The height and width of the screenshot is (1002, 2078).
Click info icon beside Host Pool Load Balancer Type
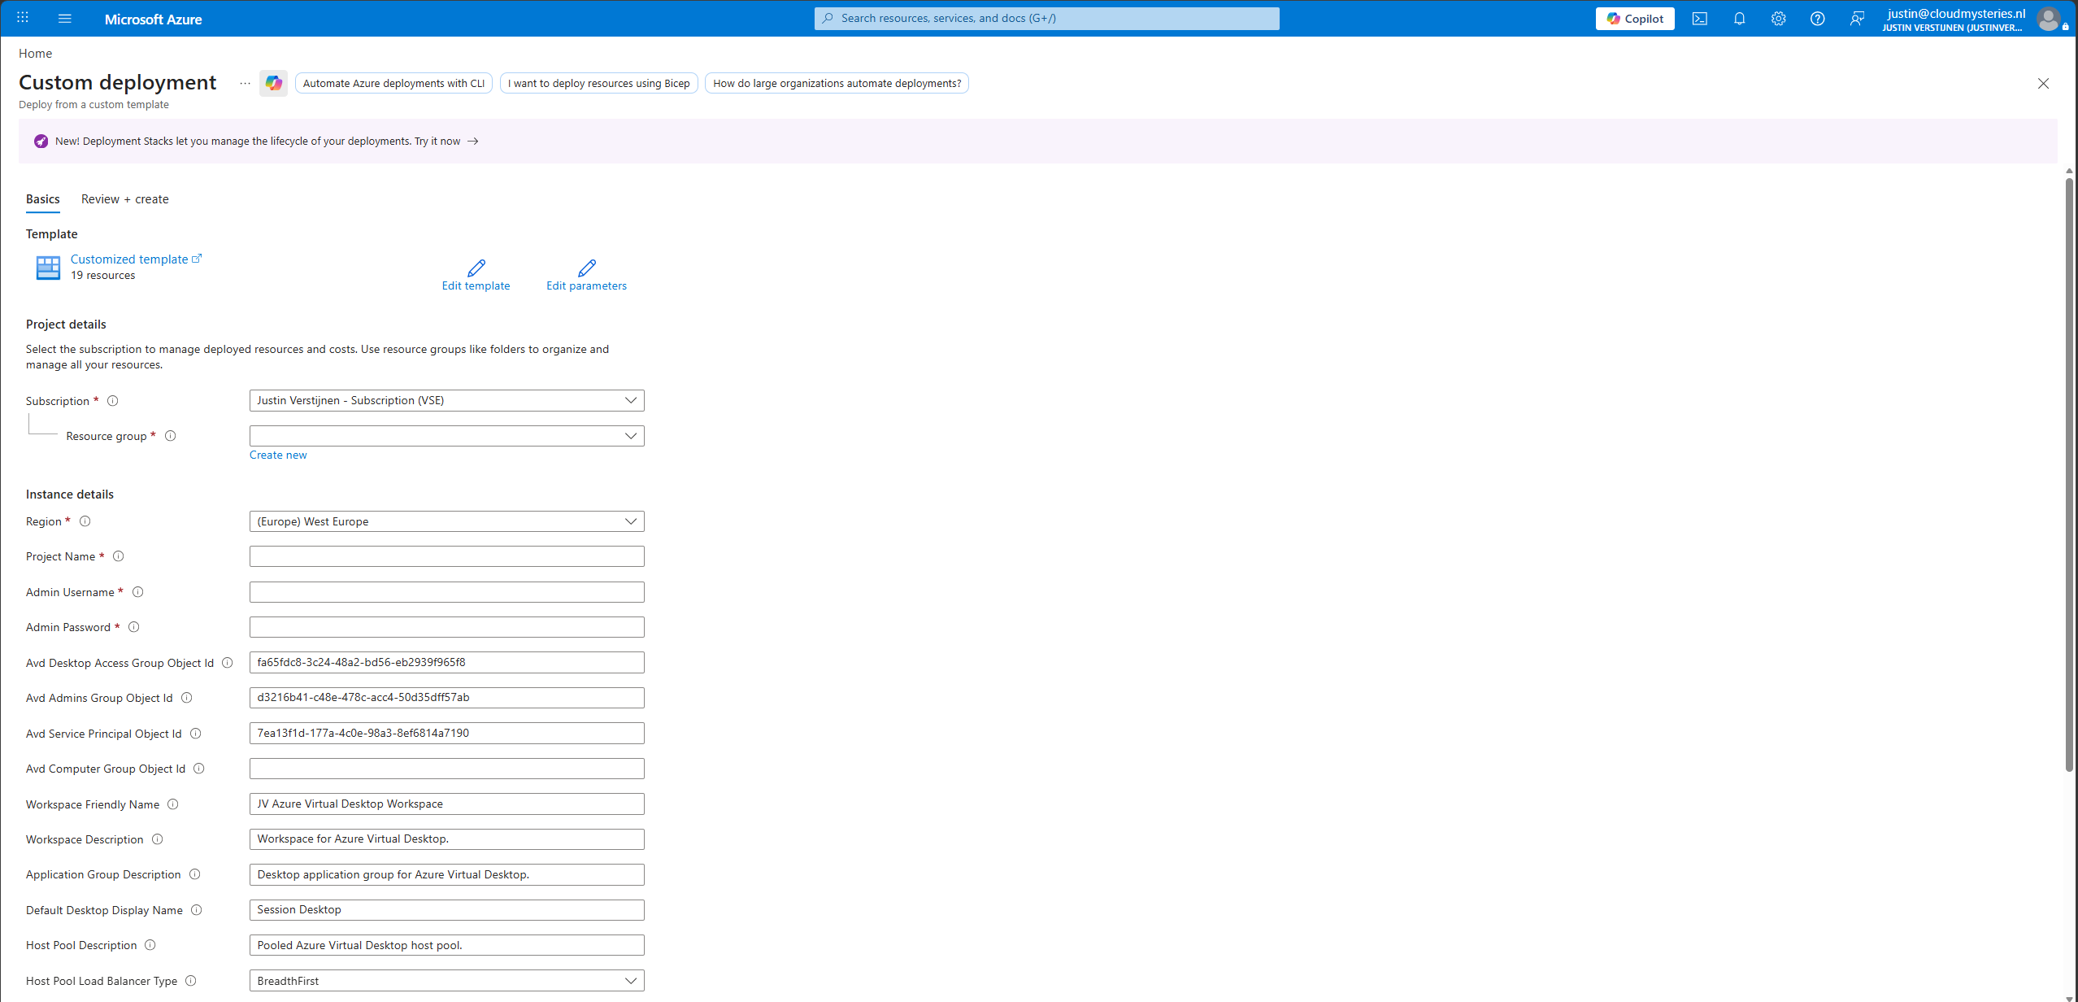[x=191, y=981]
